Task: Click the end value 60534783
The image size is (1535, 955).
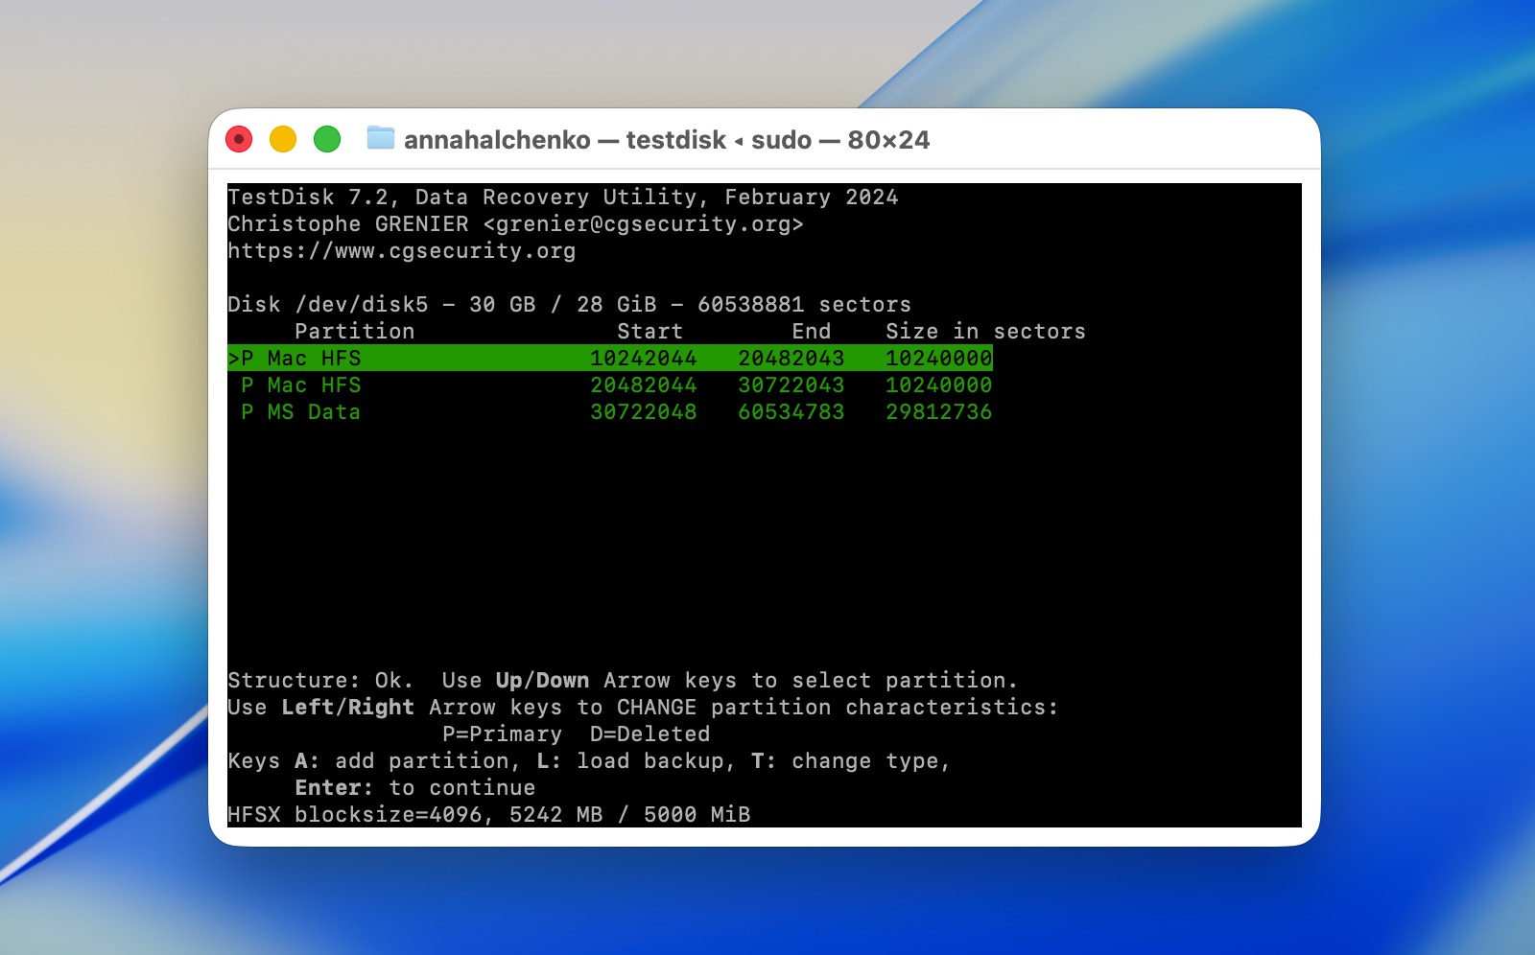Action: coord(791,411)
